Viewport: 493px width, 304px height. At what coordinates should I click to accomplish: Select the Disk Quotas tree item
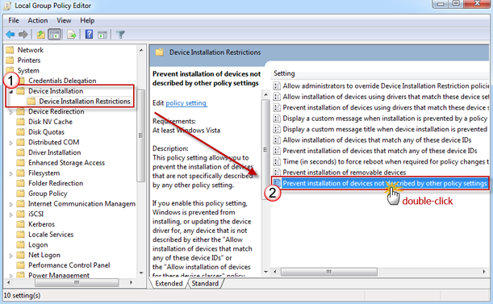coord(46,132)
